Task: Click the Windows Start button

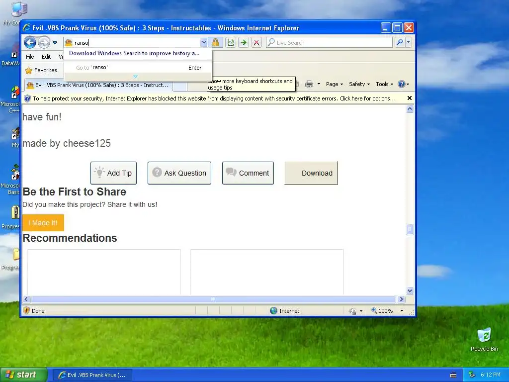Action: click(x=23, y=375)
